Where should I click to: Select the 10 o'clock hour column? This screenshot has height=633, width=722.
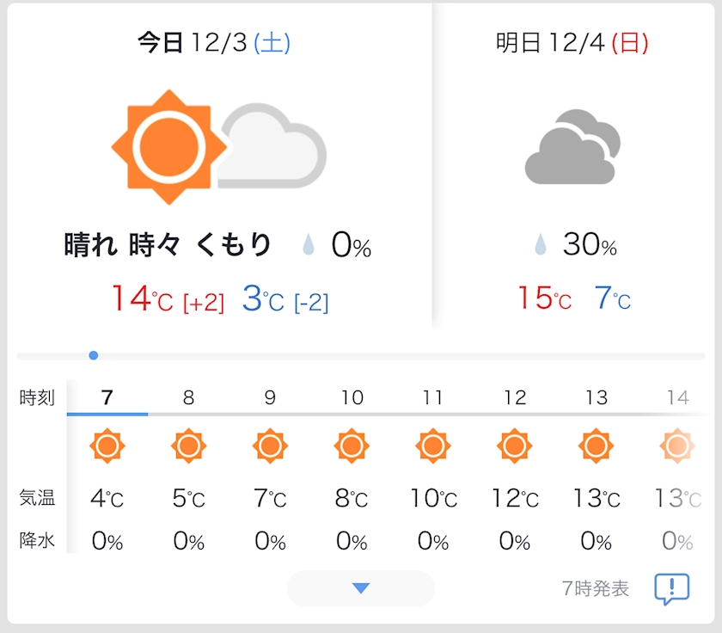pyautogui.click(x=352, y=397)
